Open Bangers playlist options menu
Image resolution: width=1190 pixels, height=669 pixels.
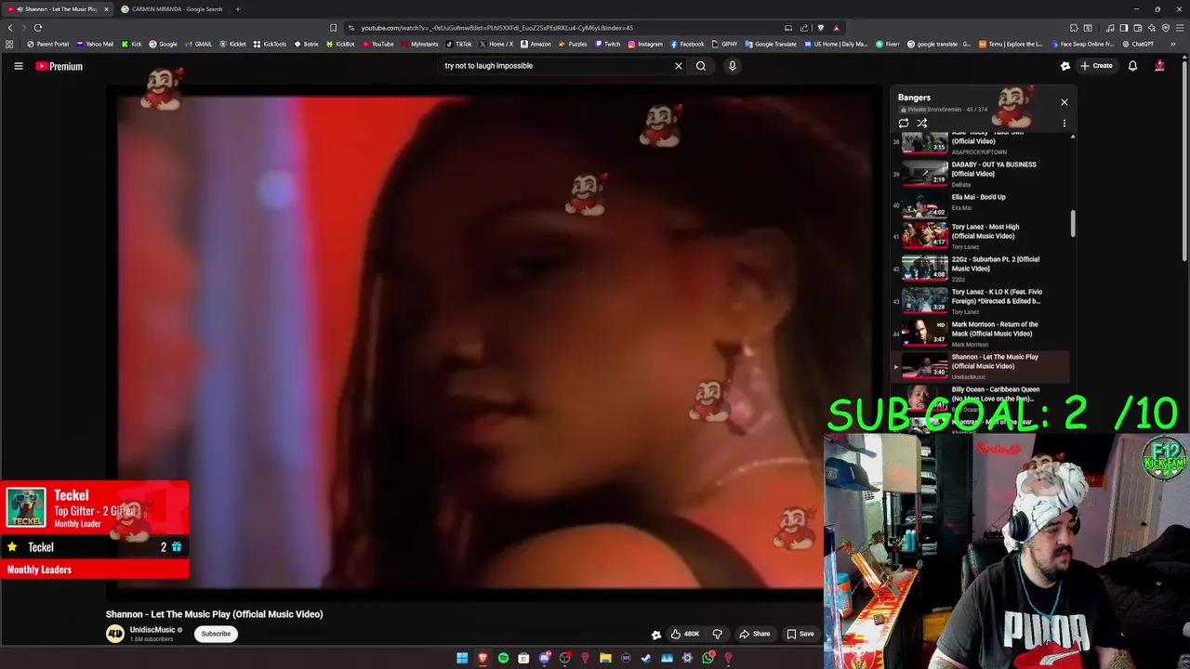[1064, 123]
